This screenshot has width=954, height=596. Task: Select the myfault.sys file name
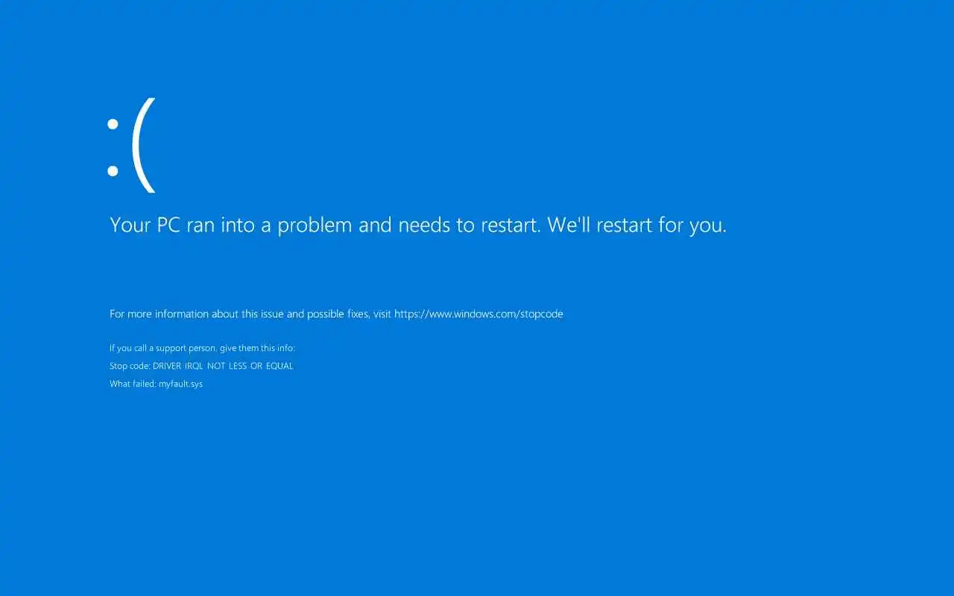coord(180,384)
